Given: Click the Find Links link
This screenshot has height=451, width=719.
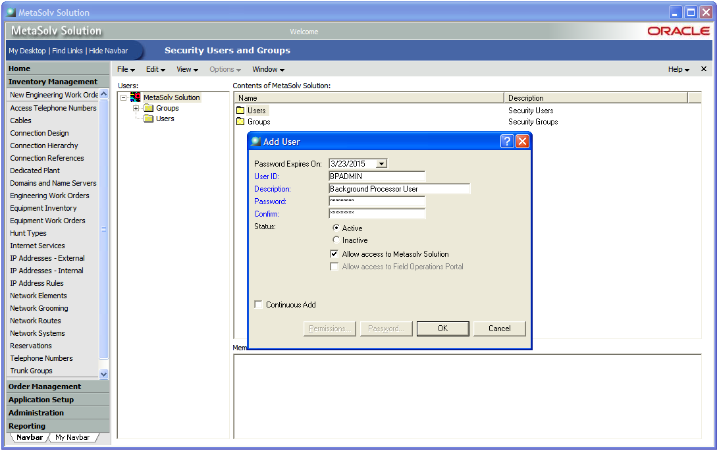Looking at the screenshot, I should 67,51.
